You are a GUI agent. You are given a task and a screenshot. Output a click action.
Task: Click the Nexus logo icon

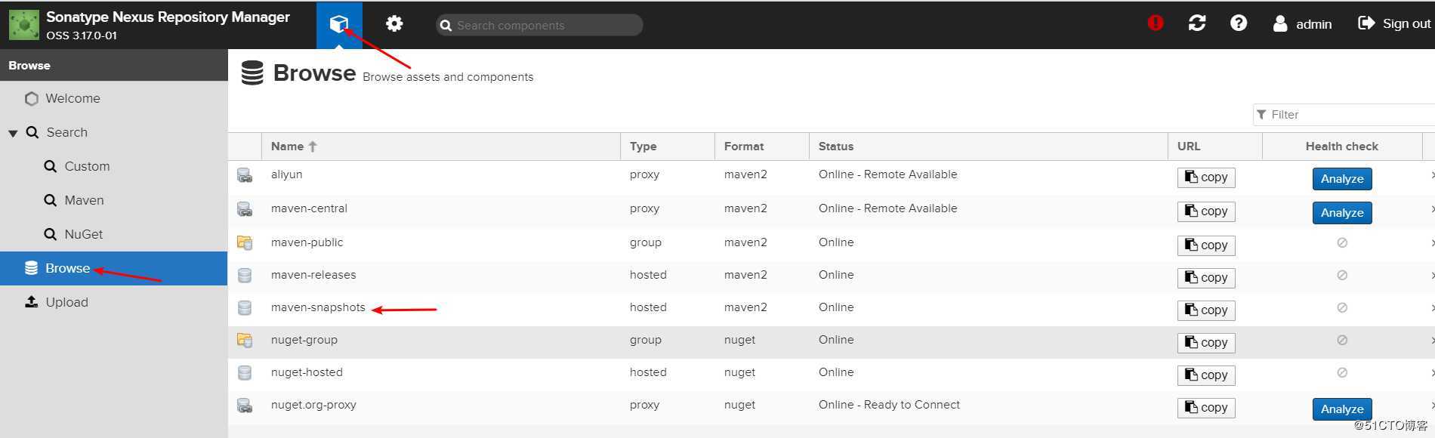point(23,25)
